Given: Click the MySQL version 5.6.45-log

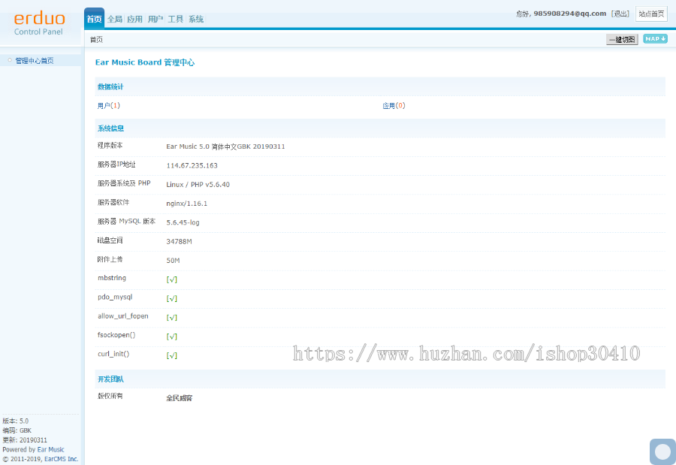Looking at the screenshot, I should [x=183, y=222].
